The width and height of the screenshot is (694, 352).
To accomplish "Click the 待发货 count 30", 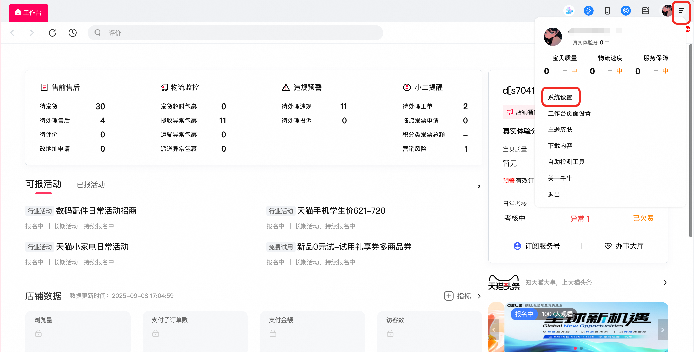I will click(x=100, y=107).
